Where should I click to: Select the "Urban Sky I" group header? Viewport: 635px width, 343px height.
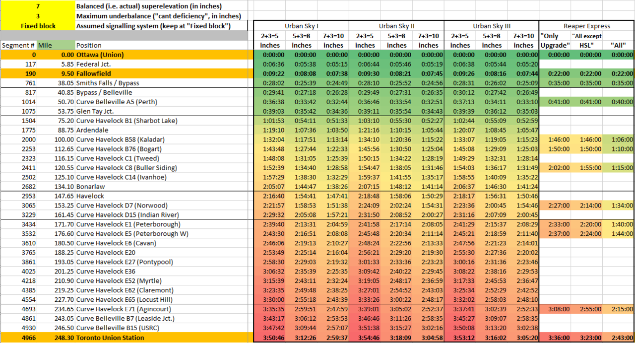click(301, 26)
